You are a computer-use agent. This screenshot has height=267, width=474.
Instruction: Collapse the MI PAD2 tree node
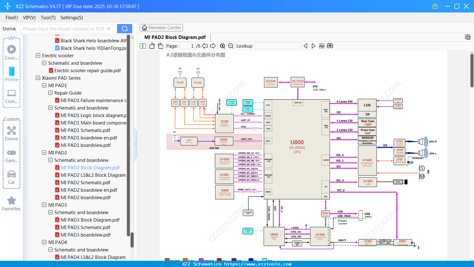(44, 152)
